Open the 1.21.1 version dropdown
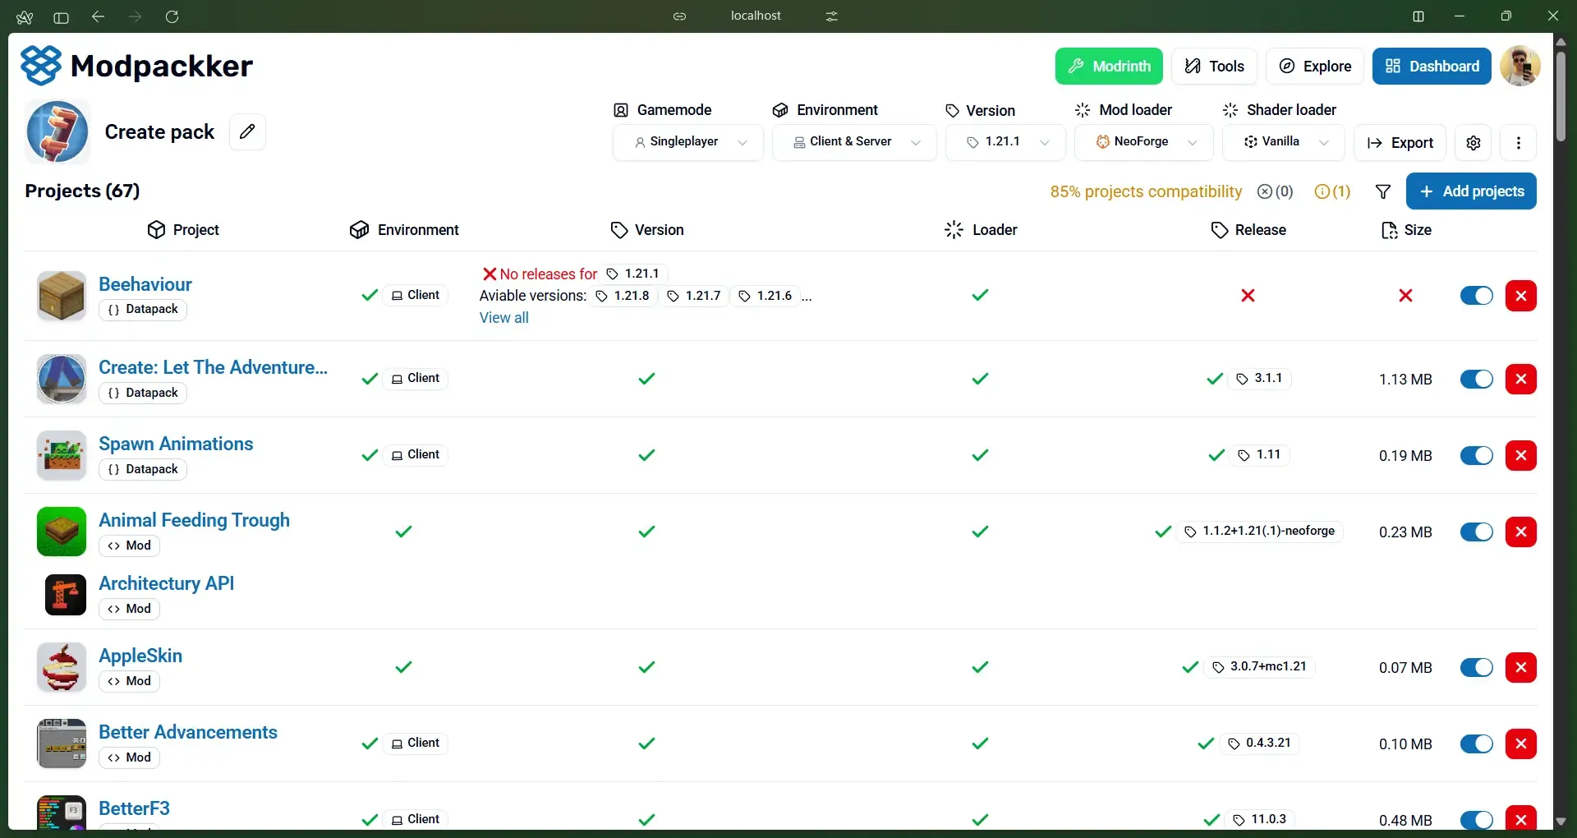 pos(1006,142)
